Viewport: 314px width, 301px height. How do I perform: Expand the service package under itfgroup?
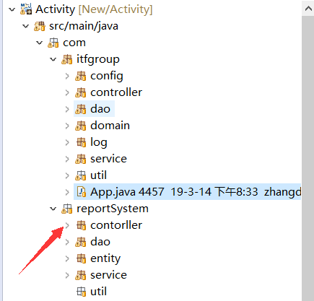point(67,159)
